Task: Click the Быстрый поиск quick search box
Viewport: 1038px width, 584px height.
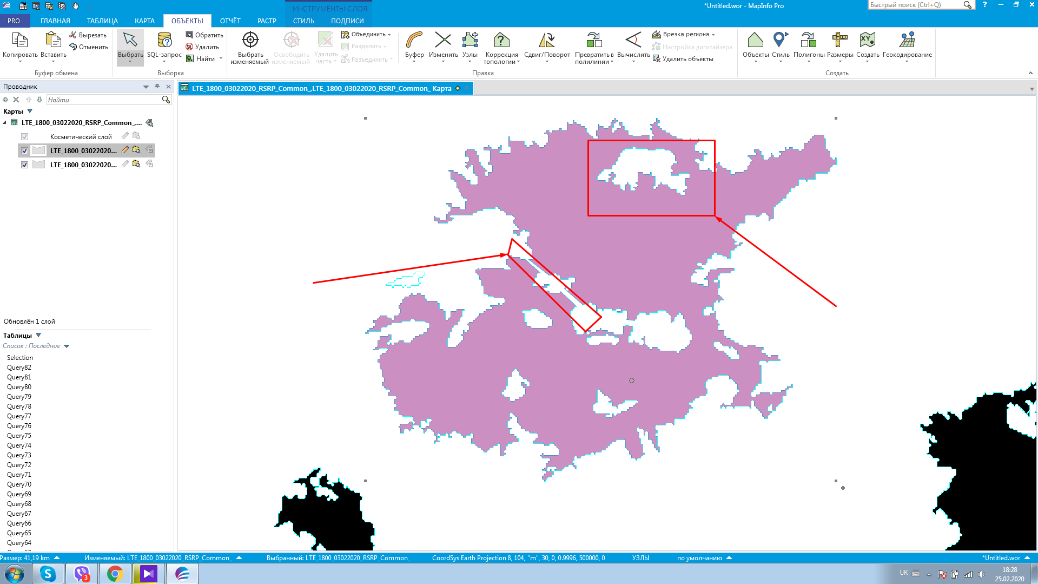Action: click(915, 5)
